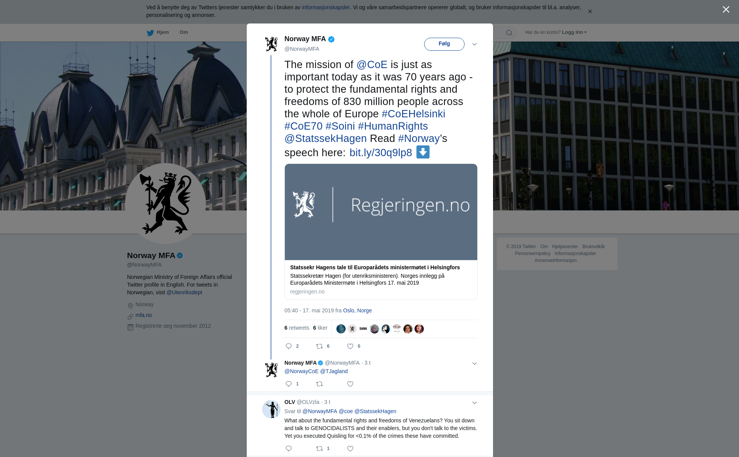This screenshot has width=739, height=457.
Task: Like OLV's reply with heart icon
Action: [350, 449]
